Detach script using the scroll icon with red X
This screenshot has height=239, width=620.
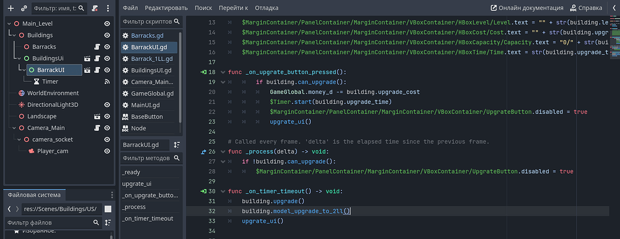[95, 8]
